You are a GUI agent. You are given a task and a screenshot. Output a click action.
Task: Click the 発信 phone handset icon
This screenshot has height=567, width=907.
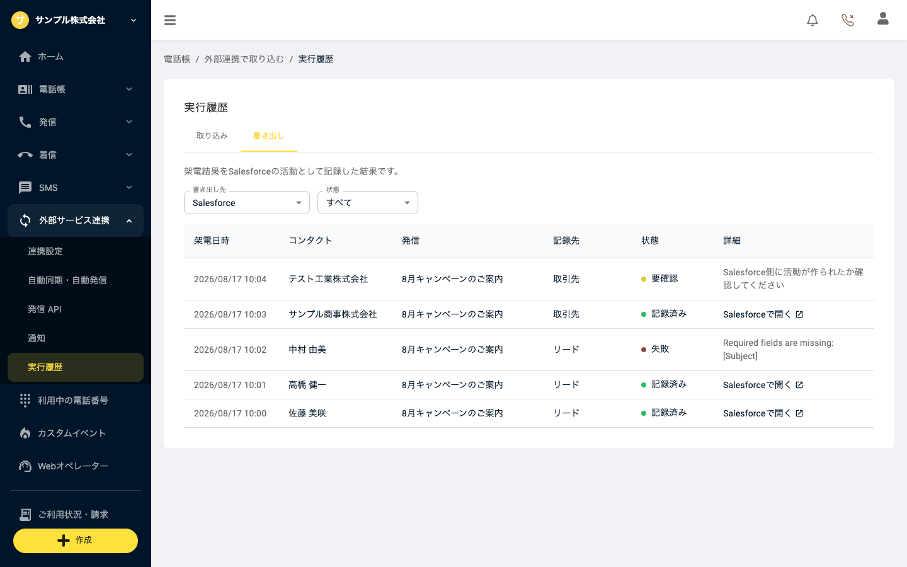[25, 122]
